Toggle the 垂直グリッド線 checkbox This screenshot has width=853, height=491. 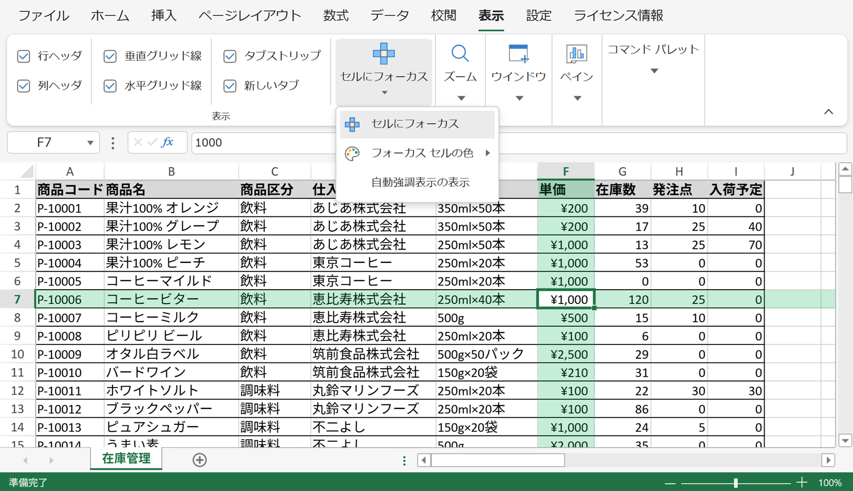(x=110, y=56)
